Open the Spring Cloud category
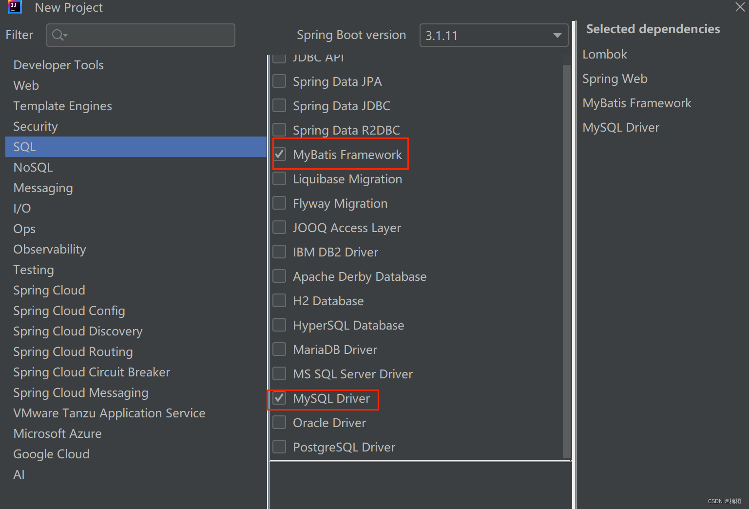 136,290
